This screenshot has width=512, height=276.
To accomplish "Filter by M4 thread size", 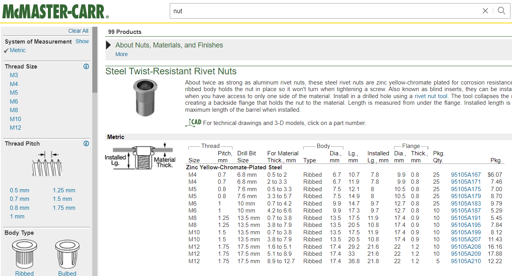I will tap(14, 84).
